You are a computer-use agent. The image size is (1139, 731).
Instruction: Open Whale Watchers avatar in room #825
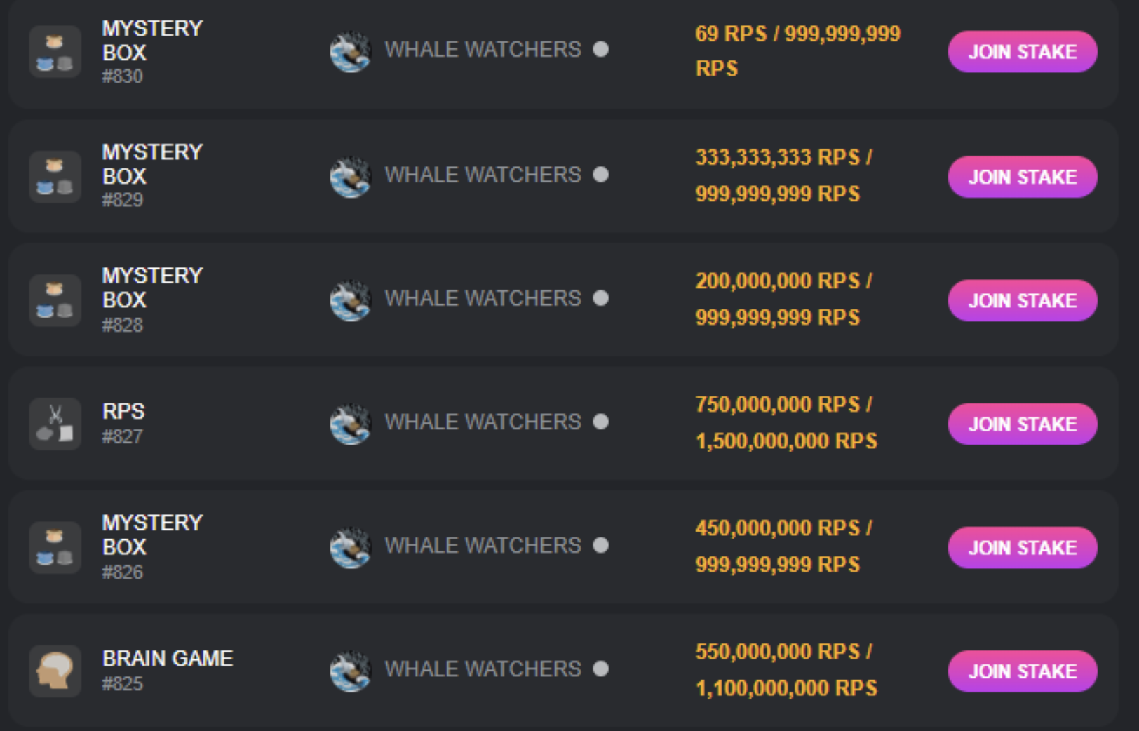click(x=350, y=671)
